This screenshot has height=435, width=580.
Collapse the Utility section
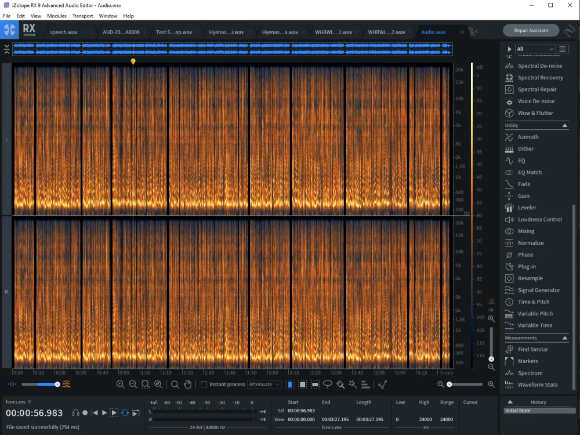565,125
